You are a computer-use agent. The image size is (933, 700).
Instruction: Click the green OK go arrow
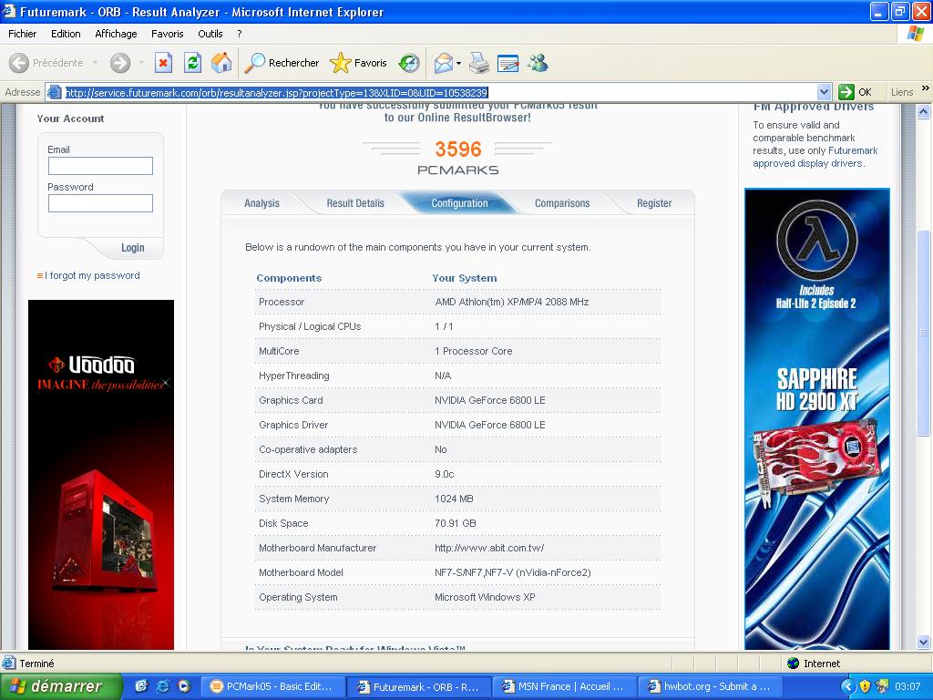click(846, 92)
